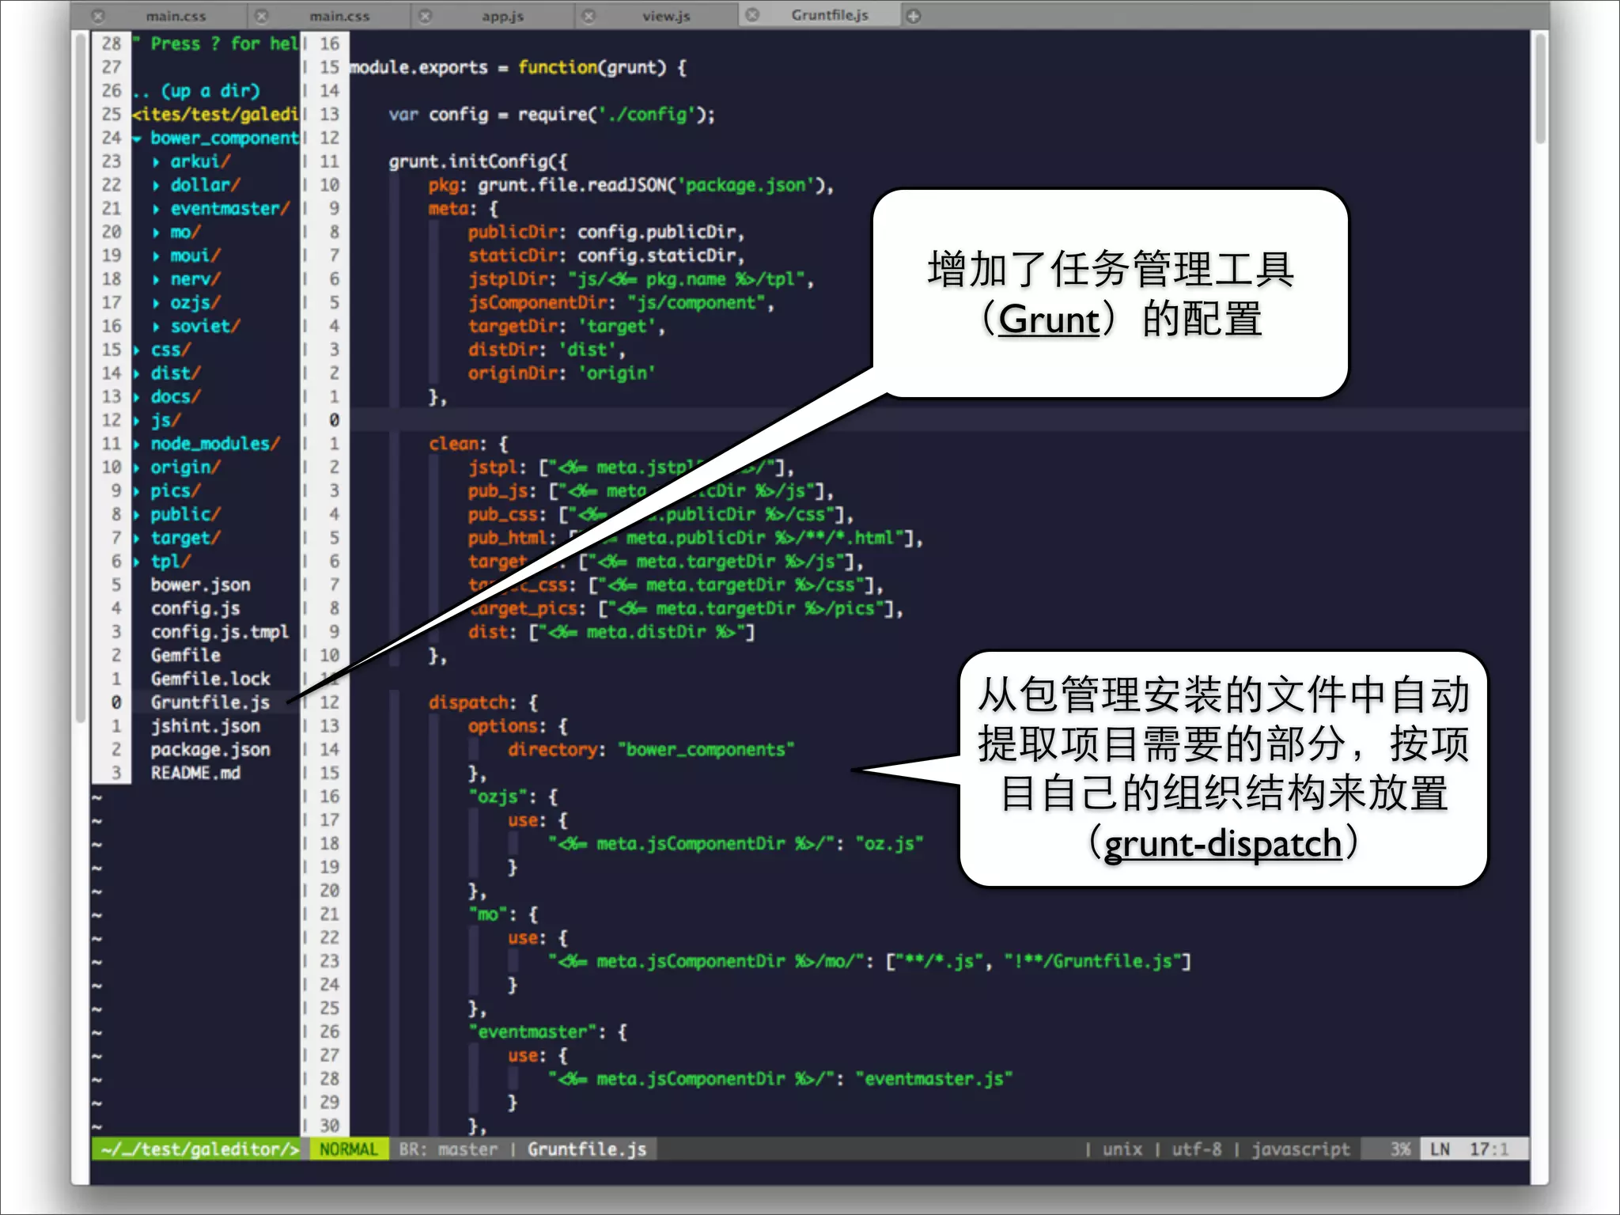Screen dimensions: 1620x1215
Task: Open jshint.json in the file tree
Action: point(205,727)
